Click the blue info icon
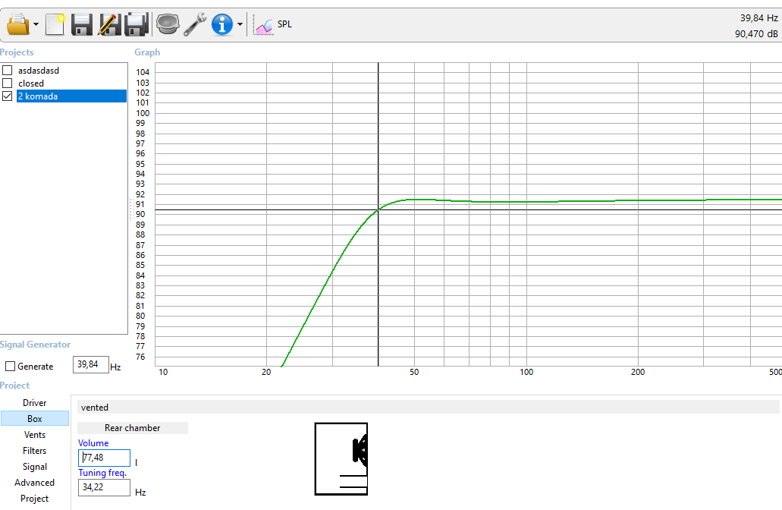The height and width of the screenshot is (510, 782). pos(222,24)
